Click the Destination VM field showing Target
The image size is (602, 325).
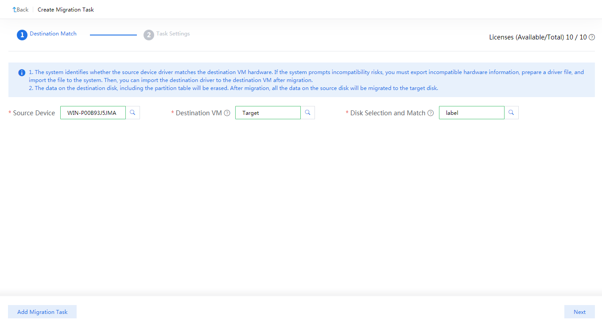point(268,113)
